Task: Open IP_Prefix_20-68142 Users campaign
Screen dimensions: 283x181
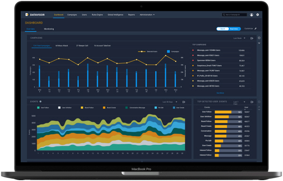Action: 207,76
